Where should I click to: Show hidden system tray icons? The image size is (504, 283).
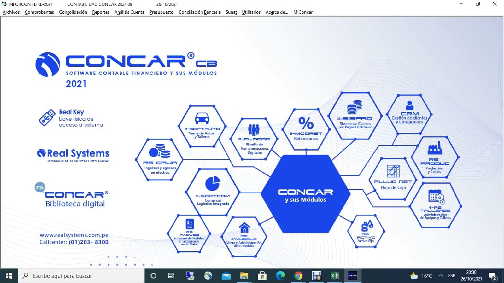click(441, 276)
